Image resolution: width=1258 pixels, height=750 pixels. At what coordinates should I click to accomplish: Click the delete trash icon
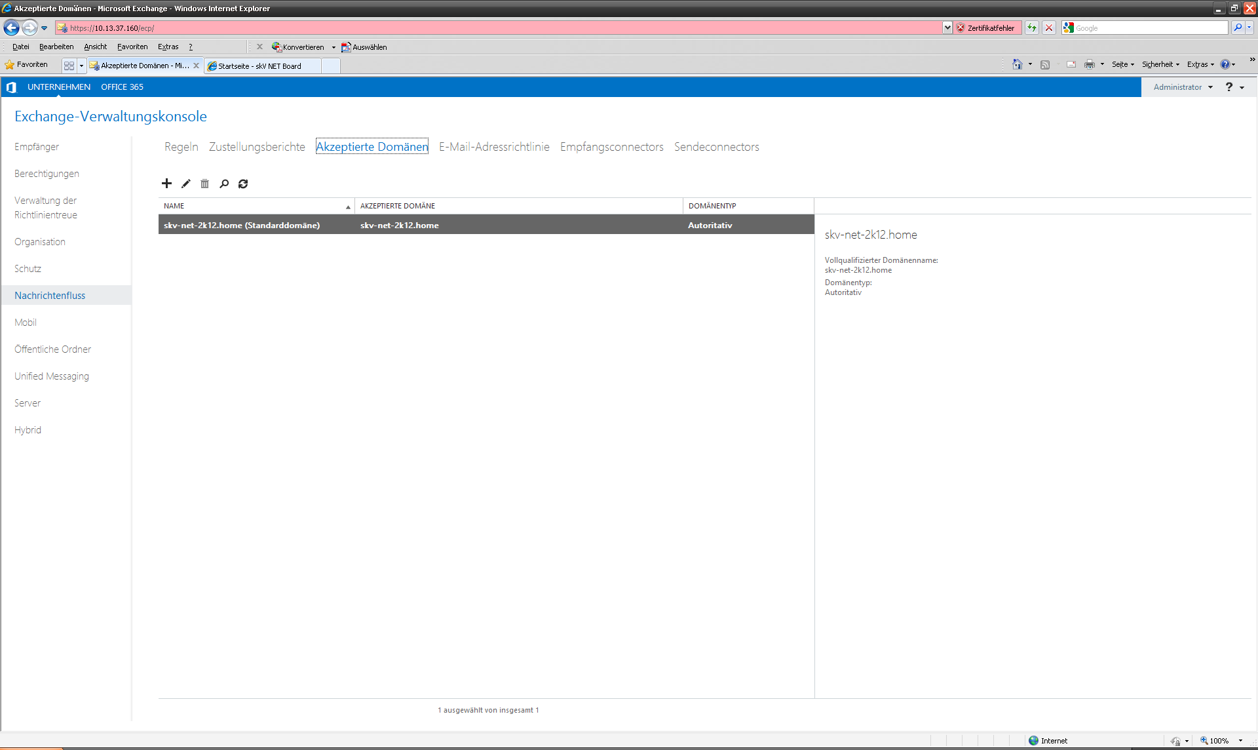click(204, 184)
